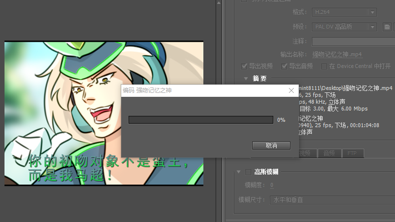Enable the 高斯模糊 checkbox

coord(248,172)
